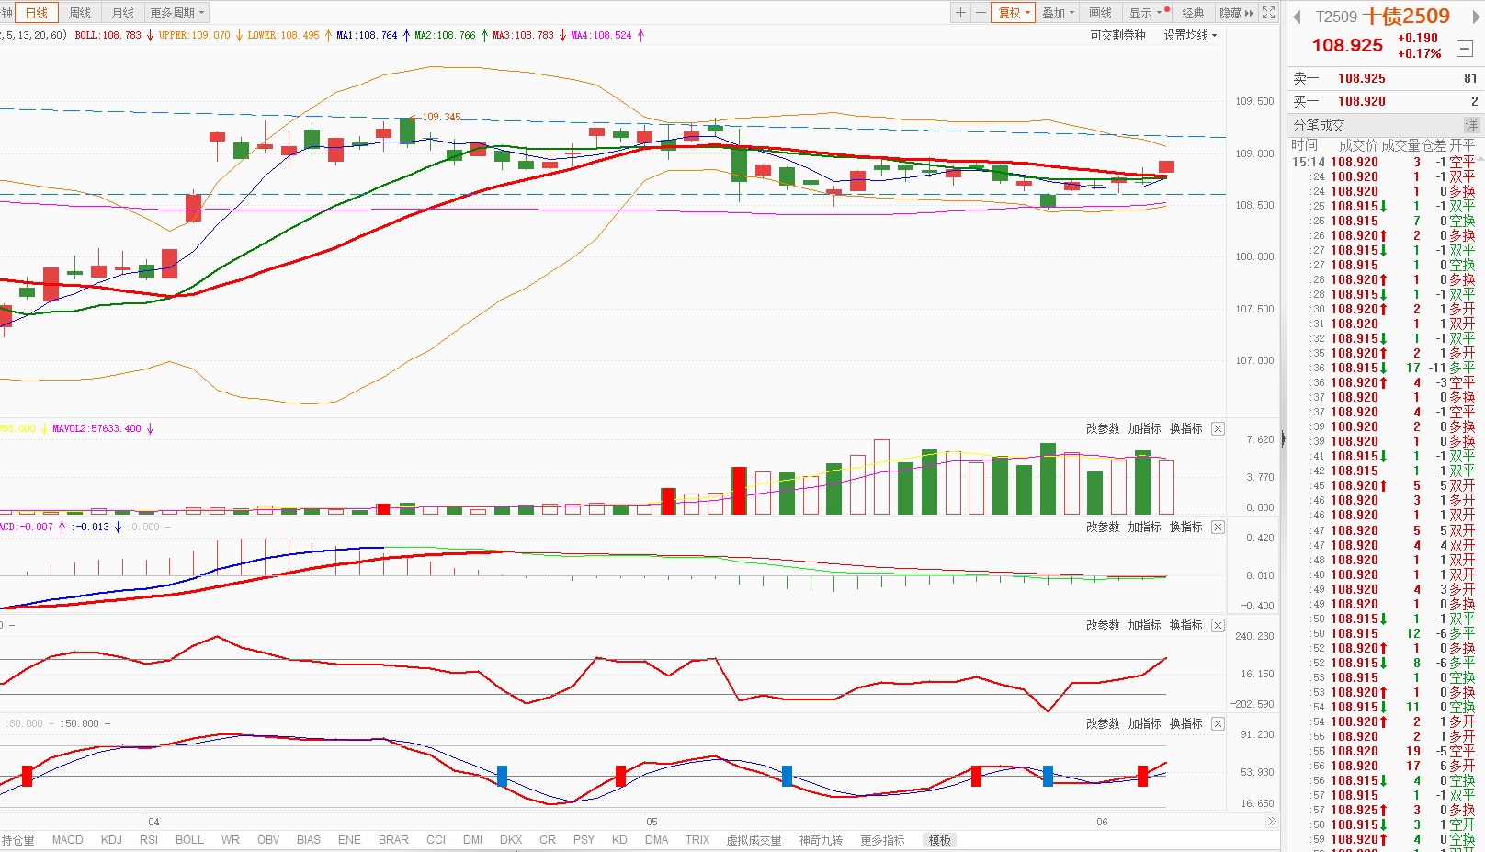Select BOLL indicator tab

click(x=189, y=840)
